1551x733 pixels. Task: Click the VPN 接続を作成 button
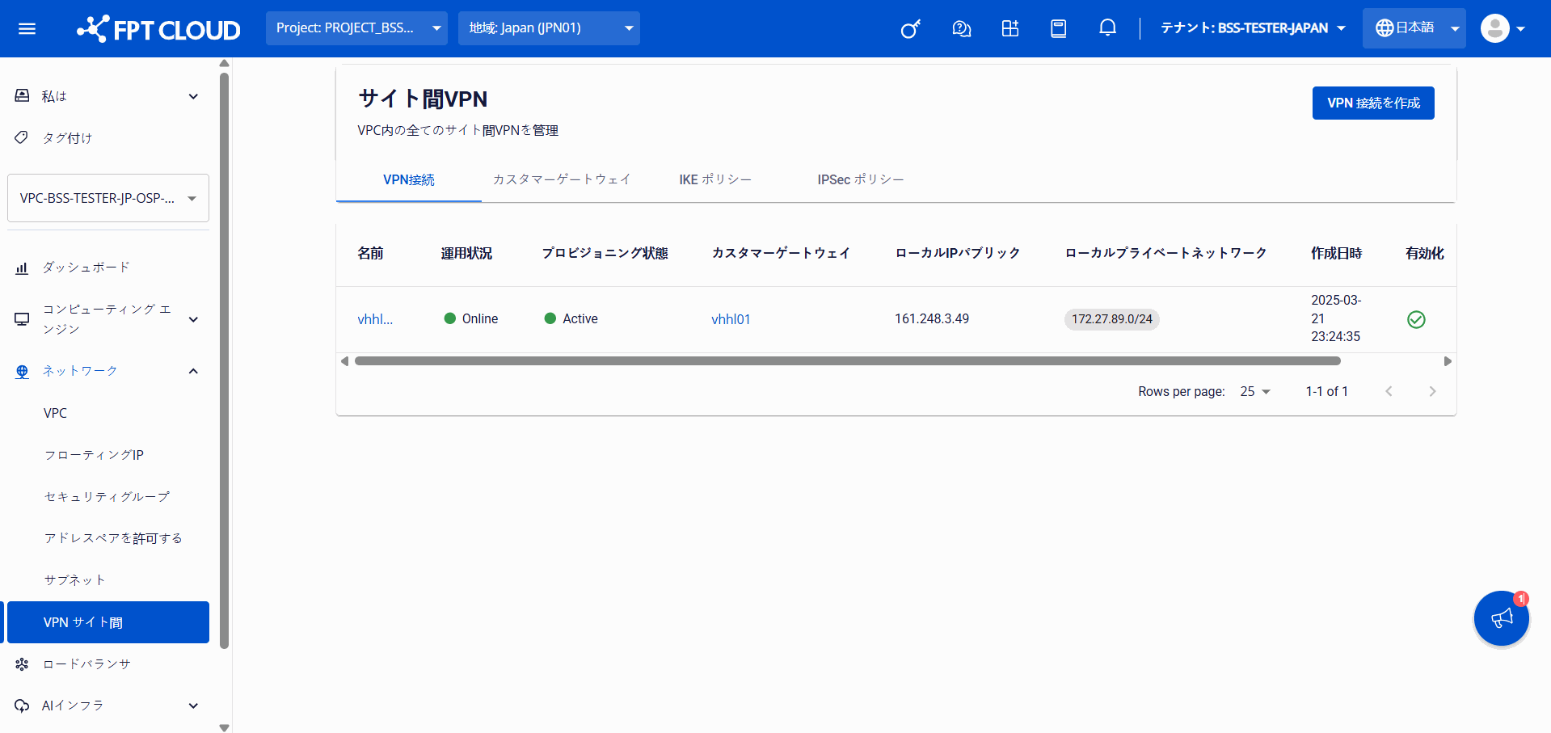coord(1373,103)
